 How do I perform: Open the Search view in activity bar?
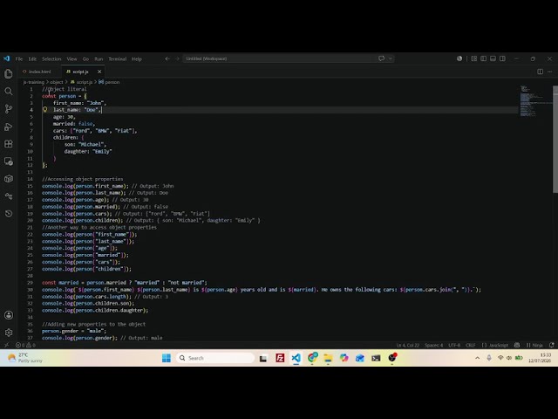click(x=9, y=91)
